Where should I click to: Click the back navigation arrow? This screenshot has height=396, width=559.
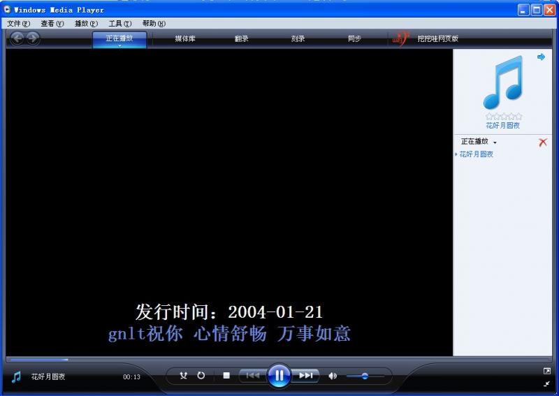point(17,39)
